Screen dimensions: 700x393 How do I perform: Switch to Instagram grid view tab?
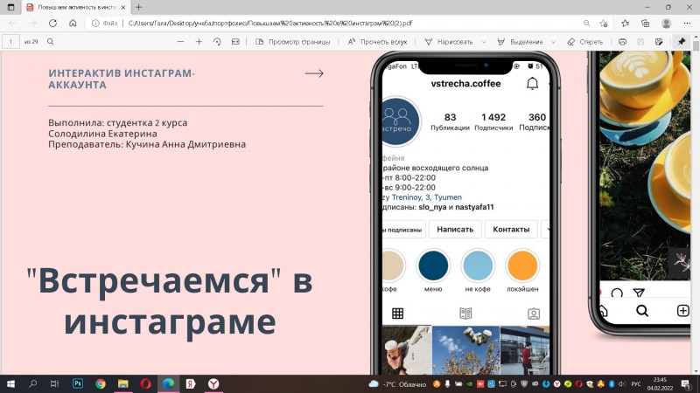coord(398,314)
